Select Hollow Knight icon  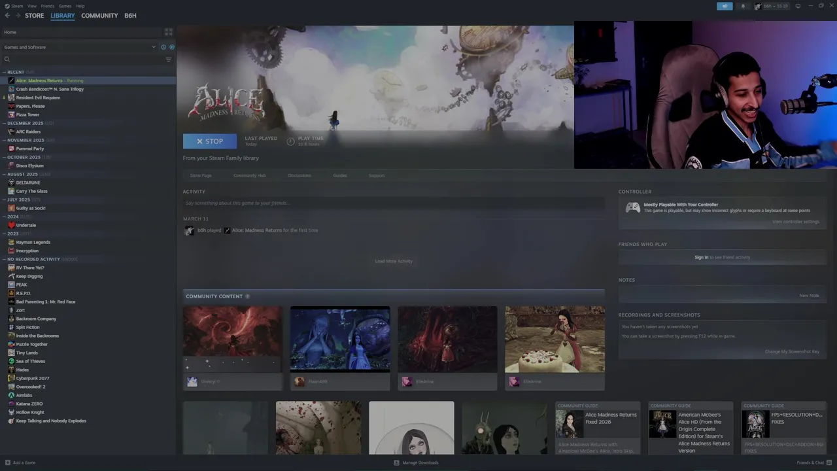coord(11,412)
